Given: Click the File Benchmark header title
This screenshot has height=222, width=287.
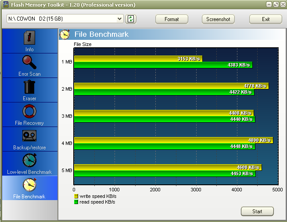Looking at the screenshot, I should point(101,34).
